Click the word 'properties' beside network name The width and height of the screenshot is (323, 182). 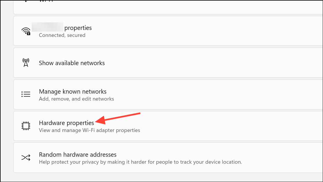(78, 28)
